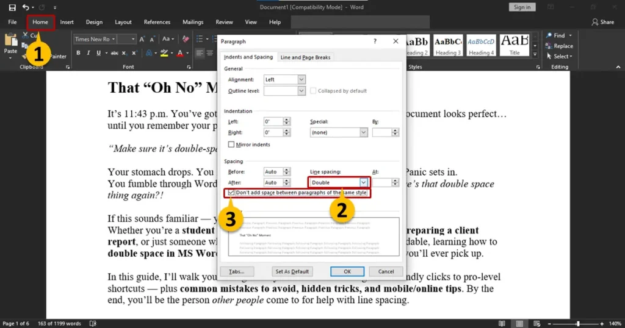Click the After spacing value field
The height and width of the screenshot is (328, 625).
pyautogui.click(x=273, y=182)
